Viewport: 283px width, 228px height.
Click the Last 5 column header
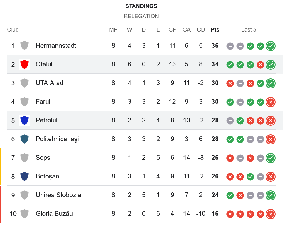249,30
